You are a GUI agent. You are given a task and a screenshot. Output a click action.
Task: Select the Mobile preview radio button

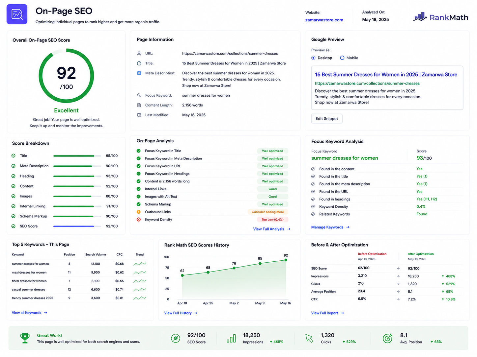[342, 58]
